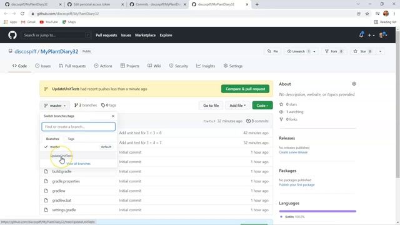Click Compare & pull request button
The height and width of the screenshot is (225, 400).
tap(245, 89)
